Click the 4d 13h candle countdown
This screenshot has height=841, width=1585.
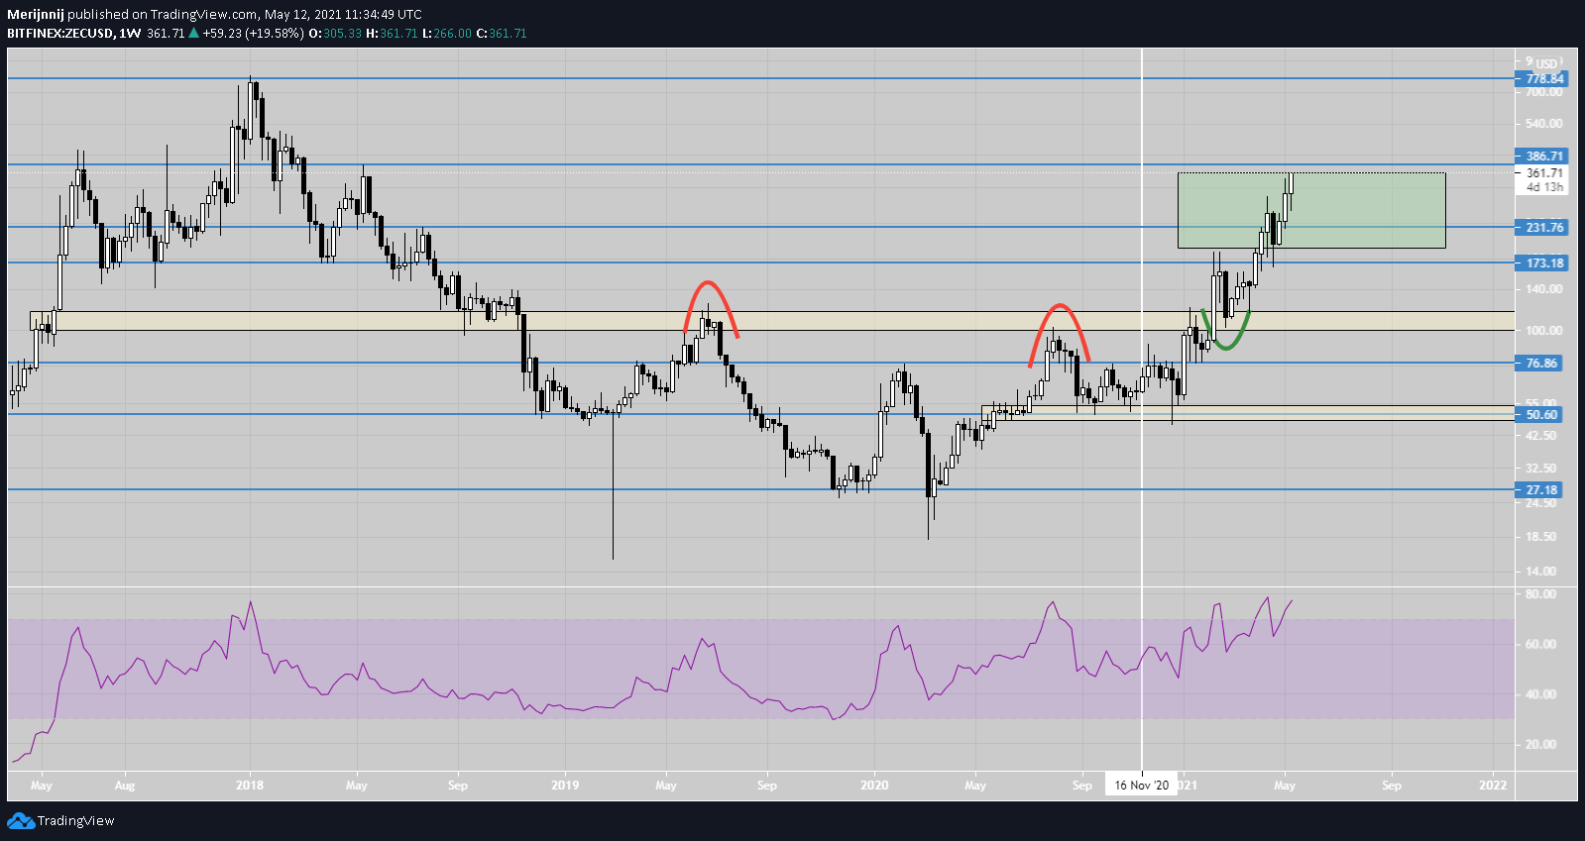coord(1544,186)
